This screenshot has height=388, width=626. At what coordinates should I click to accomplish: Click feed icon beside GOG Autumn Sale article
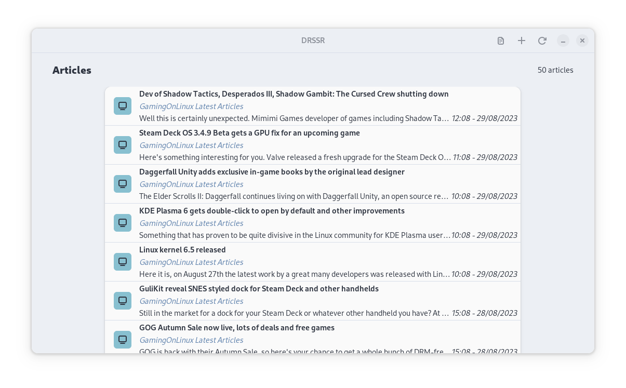coord(123,340)
